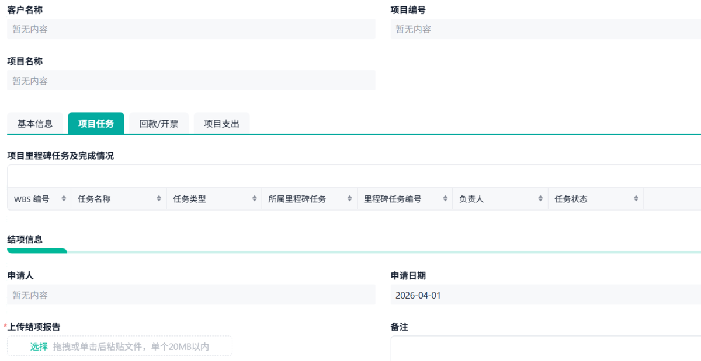The image size is (701, 361).
Task: Click the 客户名称 input field
Action: [191, 29]
